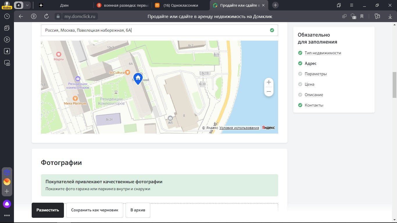Viewport: 397px width, 223px height.
Task: Open Условия использования link on map
Action: tap(239, 128)
